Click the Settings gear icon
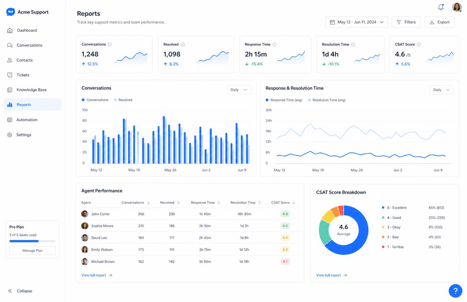The width and height of the screenshot is (467, 302). pyautogui.click(x=10, y=135)
